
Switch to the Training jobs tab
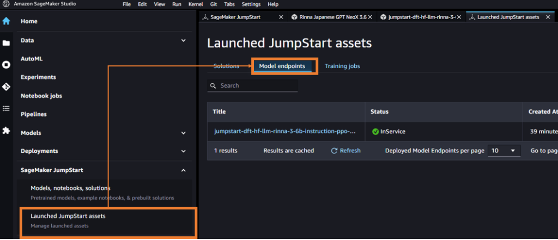click(342, 66)
